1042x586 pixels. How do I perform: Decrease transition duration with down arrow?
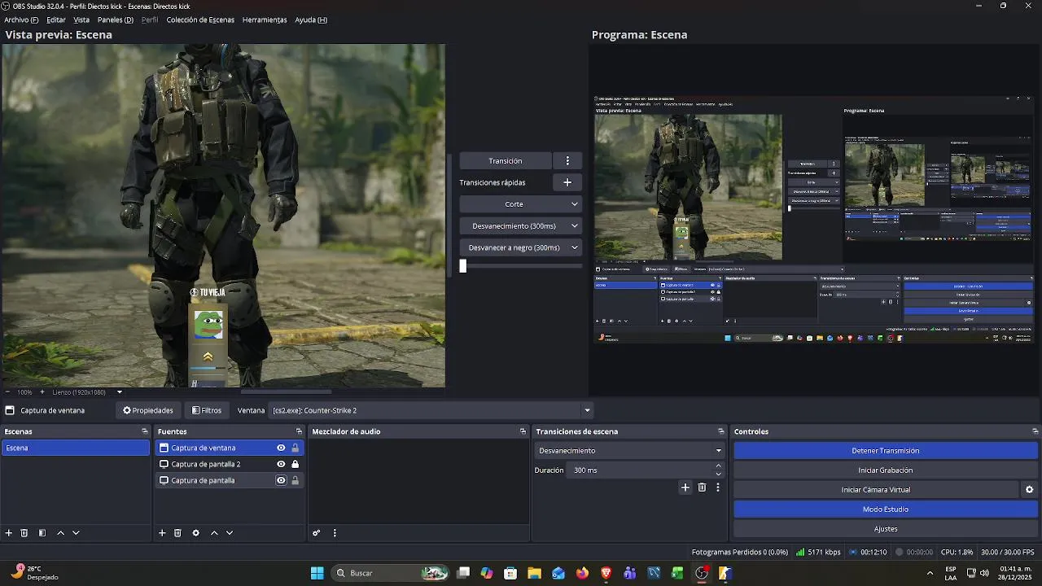(718, 474)
